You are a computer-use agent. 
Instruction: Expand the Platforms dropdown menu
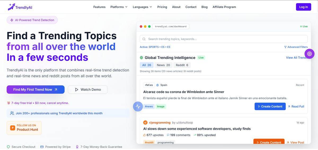pyautogui.click(x=119, y=7)
